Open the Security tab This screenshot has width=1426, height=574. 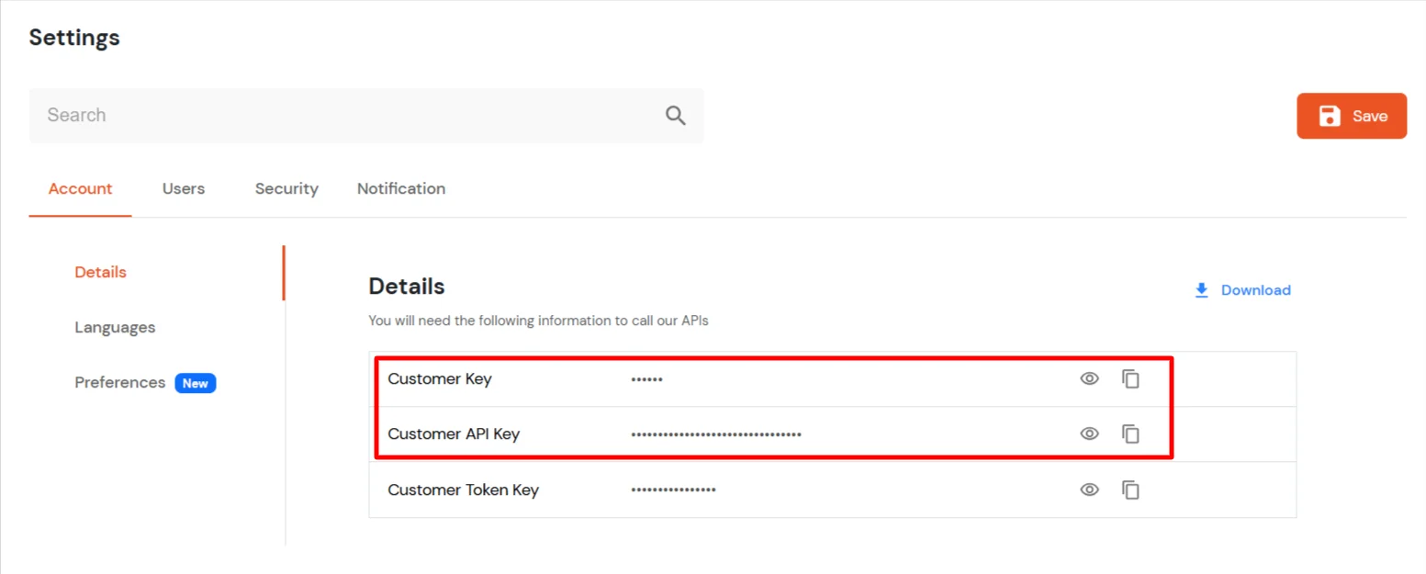click(x=286, y=188)
